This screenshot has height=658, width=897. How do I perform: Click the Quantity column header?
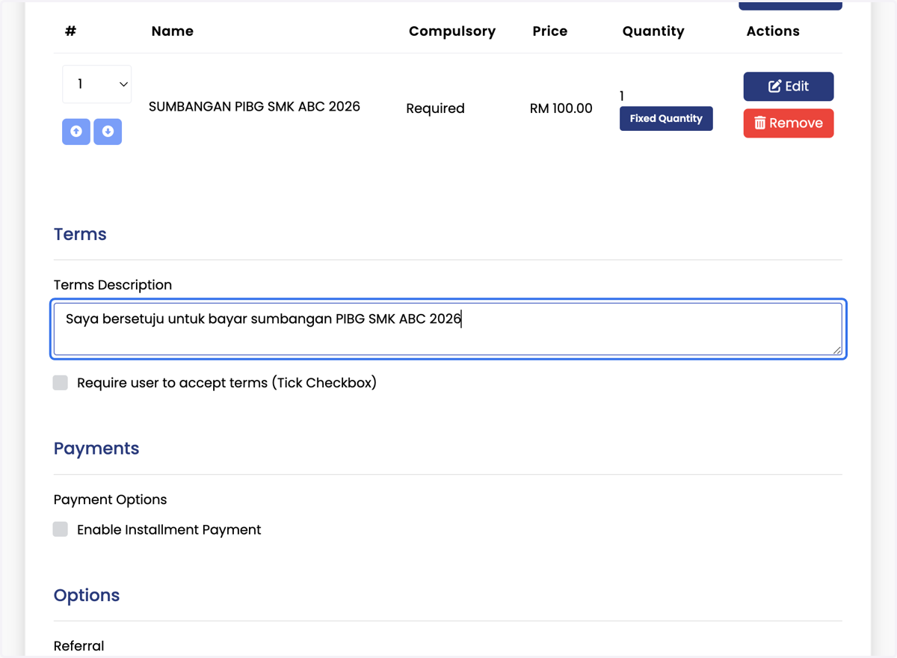tap(653, 31)
